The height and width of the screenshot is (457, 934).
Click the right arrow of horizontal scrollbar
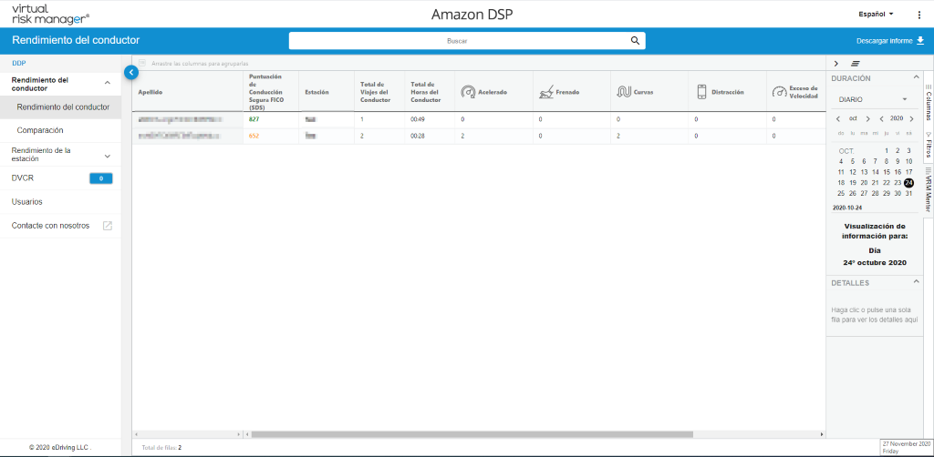click(x=823, y=434)
